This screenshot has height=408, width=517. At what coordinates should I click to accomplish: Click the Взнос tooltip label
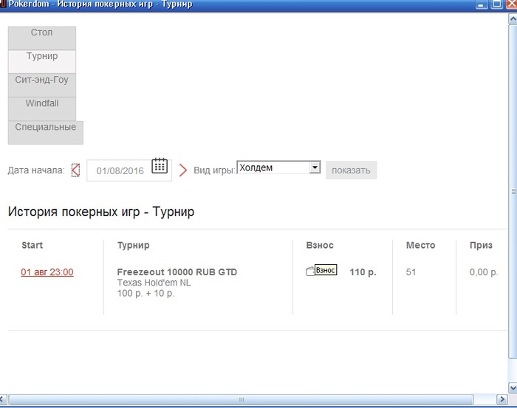[326, 270]
